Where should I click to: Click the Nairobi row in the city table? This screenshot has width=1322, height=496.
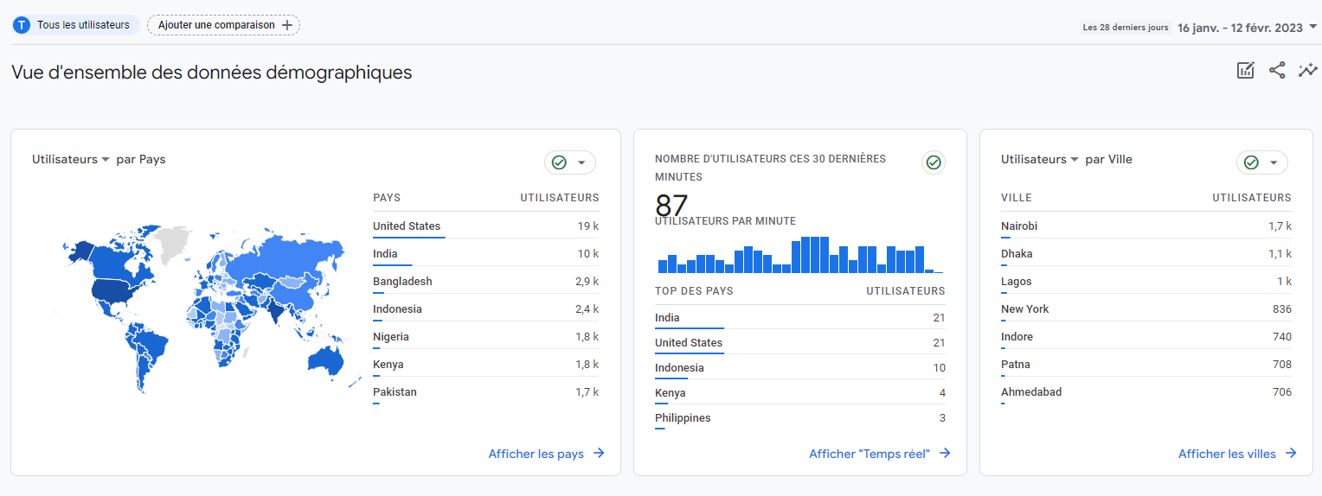pos(1145,226)
